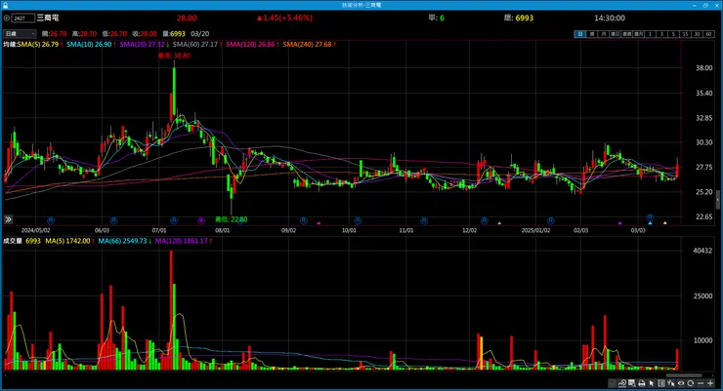The width and height of the screenshot is (723, 391).
Task: Select the 15-minute interval tab
Action: (685, 34)
